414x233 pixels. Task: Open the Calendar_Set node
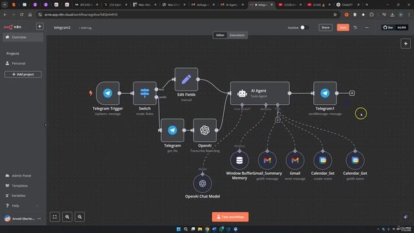point(323,160)
